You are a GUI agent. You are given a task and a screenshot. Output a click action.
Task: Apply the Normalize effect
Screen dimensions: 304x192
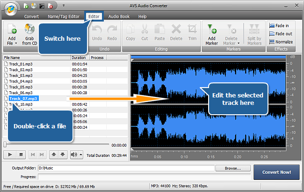click(281, 42)
